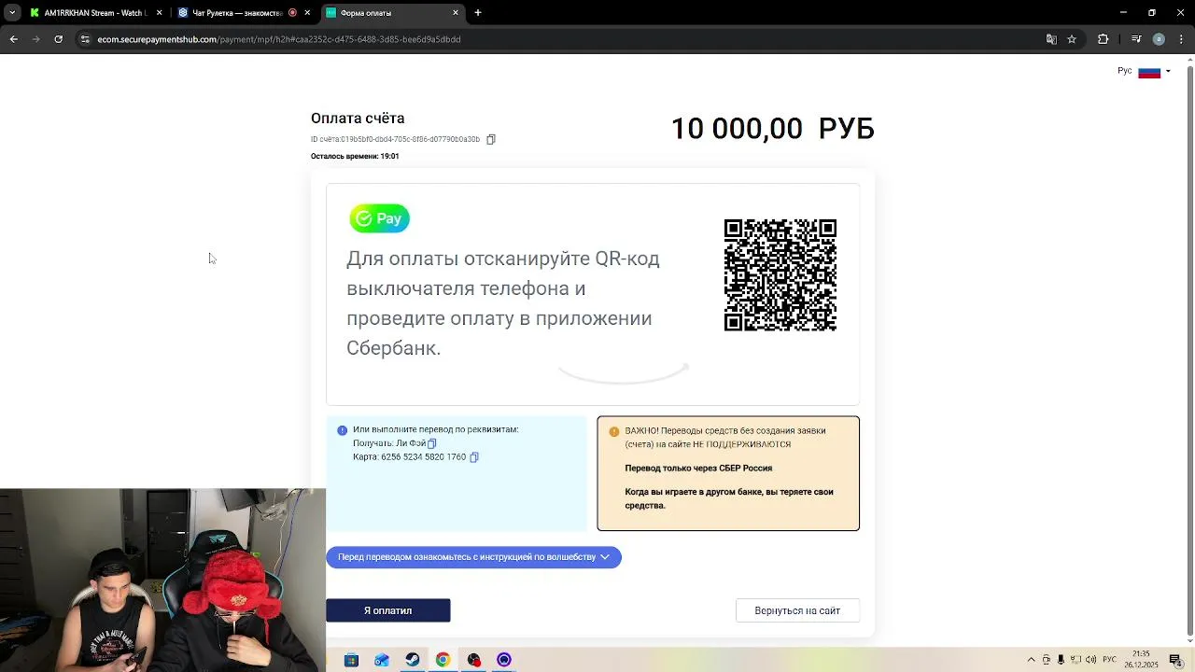Click the blue info icon near реквизитам
Screen dimensions: 1195x672
[x=342, y=430]
